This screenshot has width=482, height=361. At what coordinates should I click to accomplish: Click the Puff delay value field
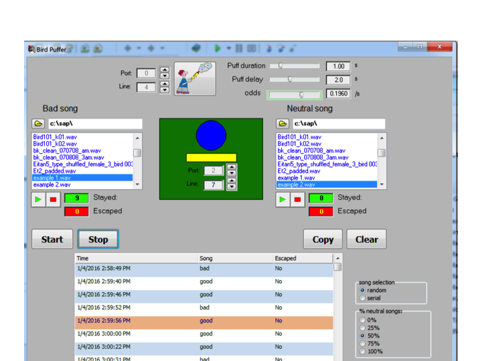[x=338, y=80]
